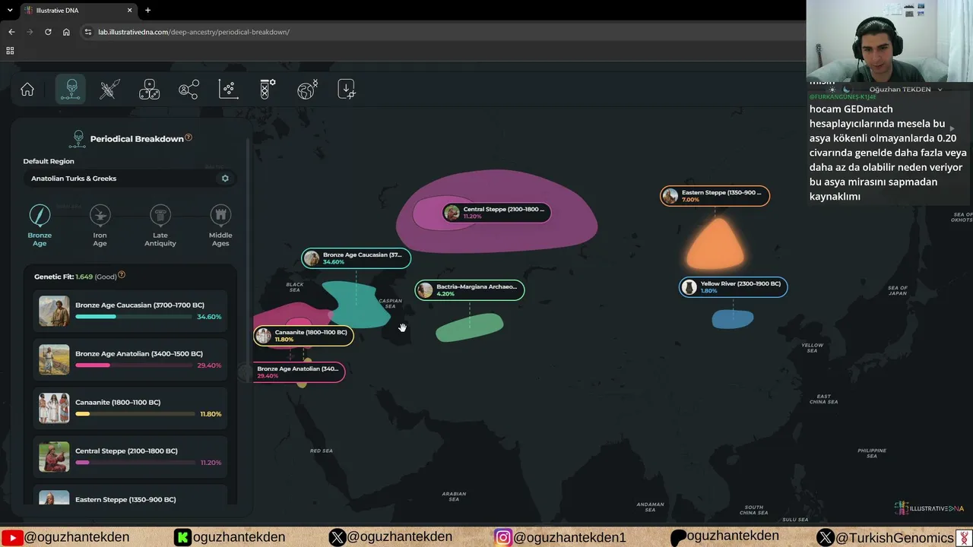Select Bronze Age Anatolian label on map
The height and width of the screenshot is (547, 973).
click(x=299, y=372)
